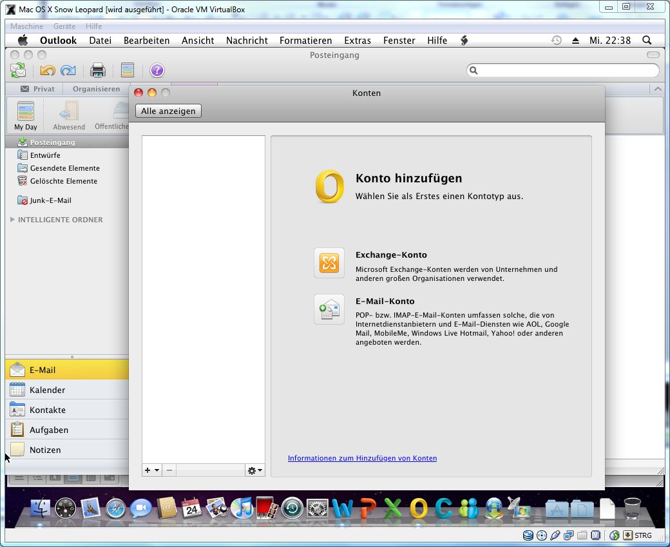This screenshot has height=547, width=670.
Task: Open the add-account plus dropdown
Action: coord(151,470)
